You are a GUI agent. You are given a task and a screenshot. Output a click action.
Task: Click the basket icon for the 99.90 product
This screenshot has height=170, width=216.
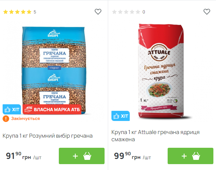(196, 156)
